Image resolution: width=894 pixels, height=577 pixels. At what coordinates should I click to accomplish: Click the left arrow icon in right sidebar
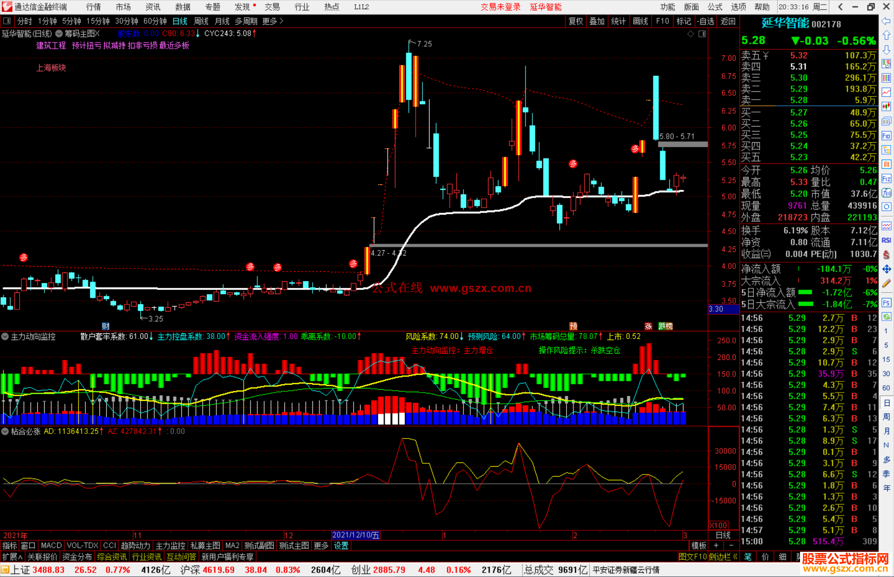coord(886,21)
